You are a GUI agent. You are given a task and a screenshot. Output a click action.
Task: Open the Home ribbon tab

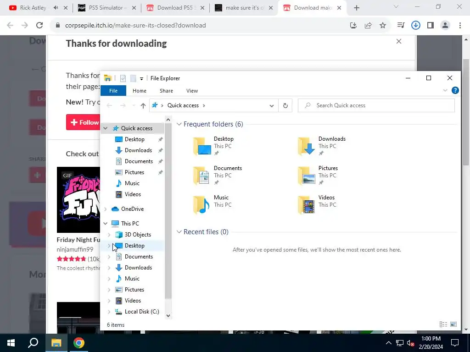140,91
